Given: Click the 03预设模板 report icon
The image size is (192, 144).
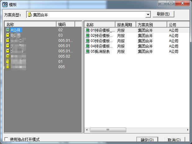Looking at the screenshot, I should 88,41.
